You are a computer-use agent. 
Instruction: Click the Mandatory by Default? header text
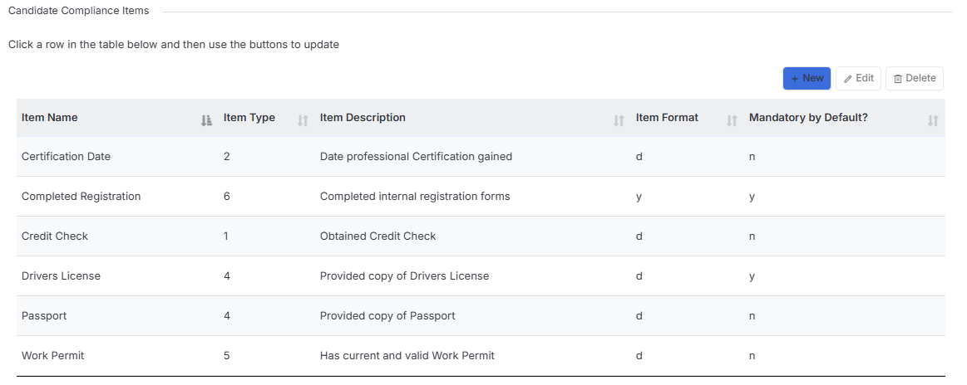(808, 118)
